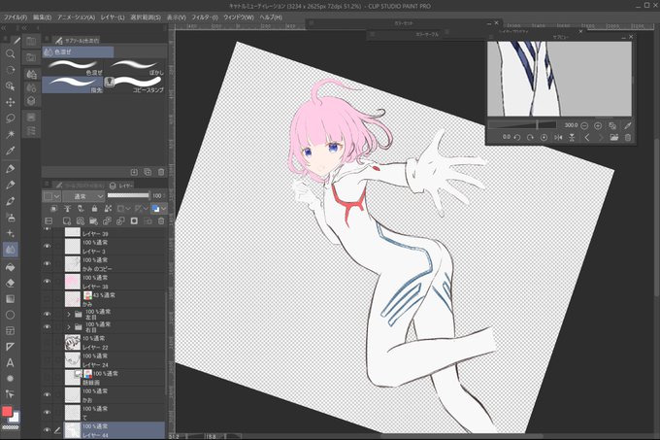
Task: Select the Auto select magic wand tool
Action: click(x=10, y=134)
